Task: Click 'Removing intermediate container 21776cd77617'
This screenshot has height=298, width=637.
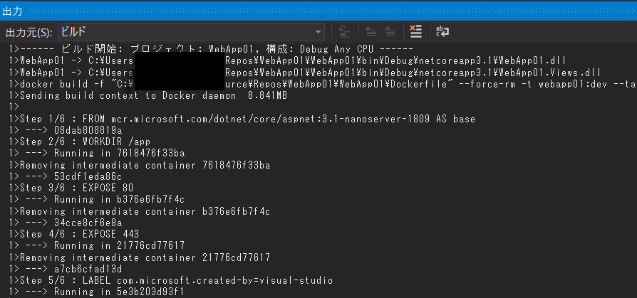Action: [x=140, y=257]
